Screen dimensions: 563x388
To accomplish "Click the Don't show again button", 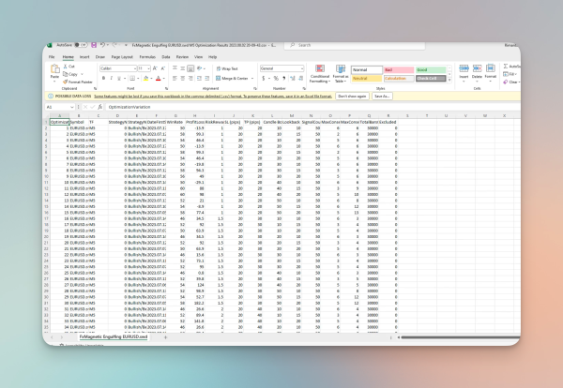I will pos(352,97).
